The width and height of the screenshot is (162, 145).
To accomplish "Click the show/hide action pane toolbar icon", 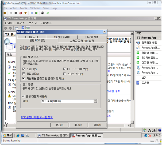I will click(x=28, y=28).
